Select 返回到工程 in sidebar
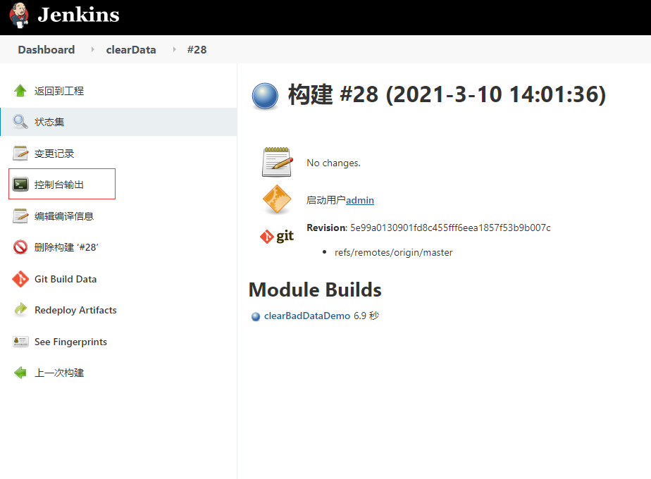 [59, 91]
